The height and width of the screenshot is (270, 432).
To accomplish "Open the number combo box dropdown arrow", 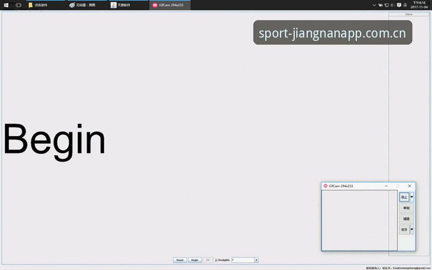I will pos(257,260).
